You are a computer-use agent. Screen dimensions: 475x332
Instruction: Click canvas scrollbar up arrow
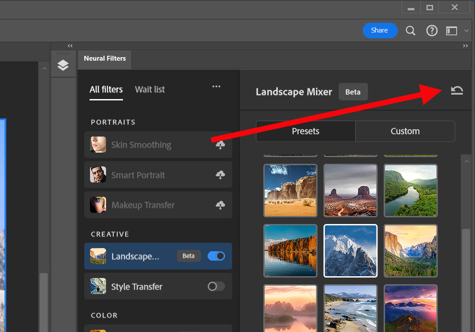(x=44, y=69)
